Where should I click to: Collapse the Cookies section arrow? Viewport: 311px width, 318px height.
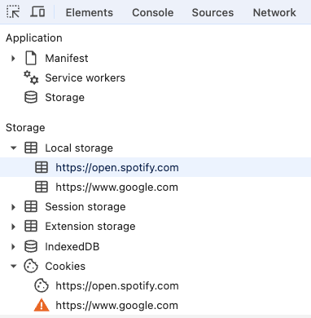click(x=13, y=266)
